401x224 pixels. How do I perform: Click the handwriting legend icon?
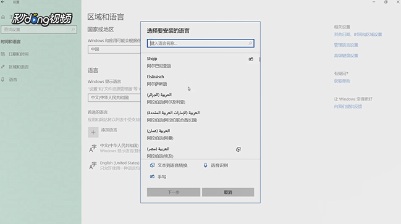[x=152, y=176]
